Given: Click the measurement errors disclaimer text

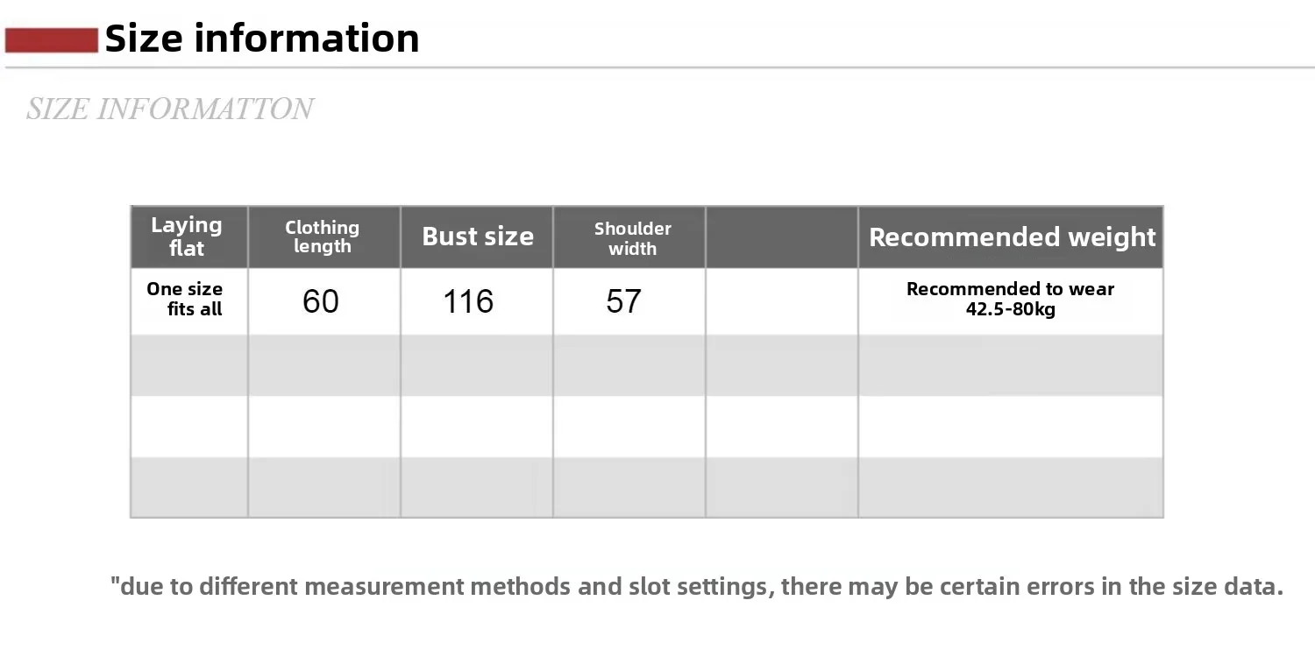Looking at the screenshot, I should (697, 586).
